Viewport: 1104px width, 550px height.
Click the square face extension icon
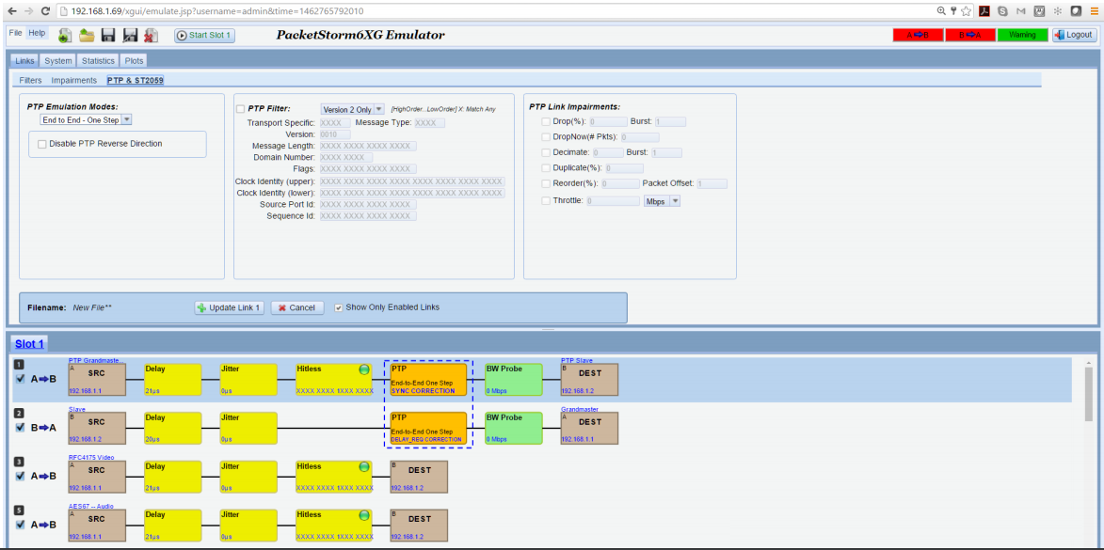(1039, 11)
